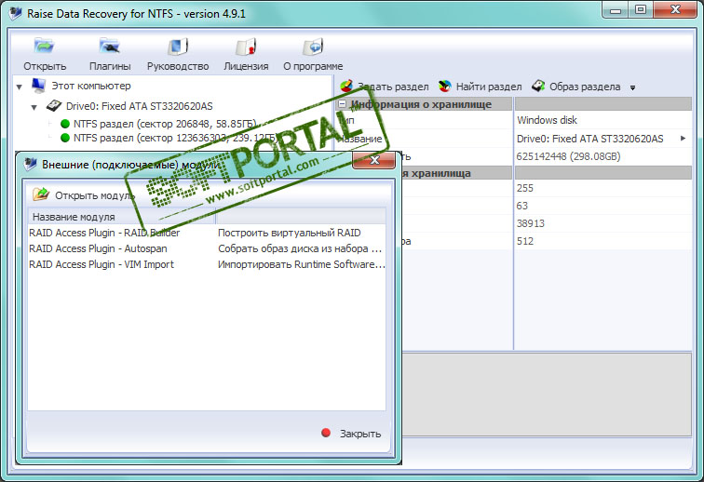
Task: Select the Открыть toolbar label
Action: 45,66
